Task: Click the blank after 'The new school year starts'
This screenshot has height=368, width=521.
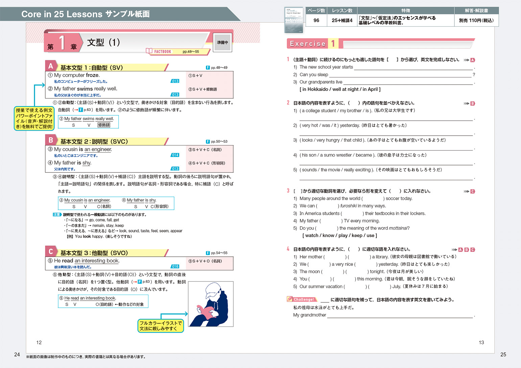Action: (x=413, y=67)
